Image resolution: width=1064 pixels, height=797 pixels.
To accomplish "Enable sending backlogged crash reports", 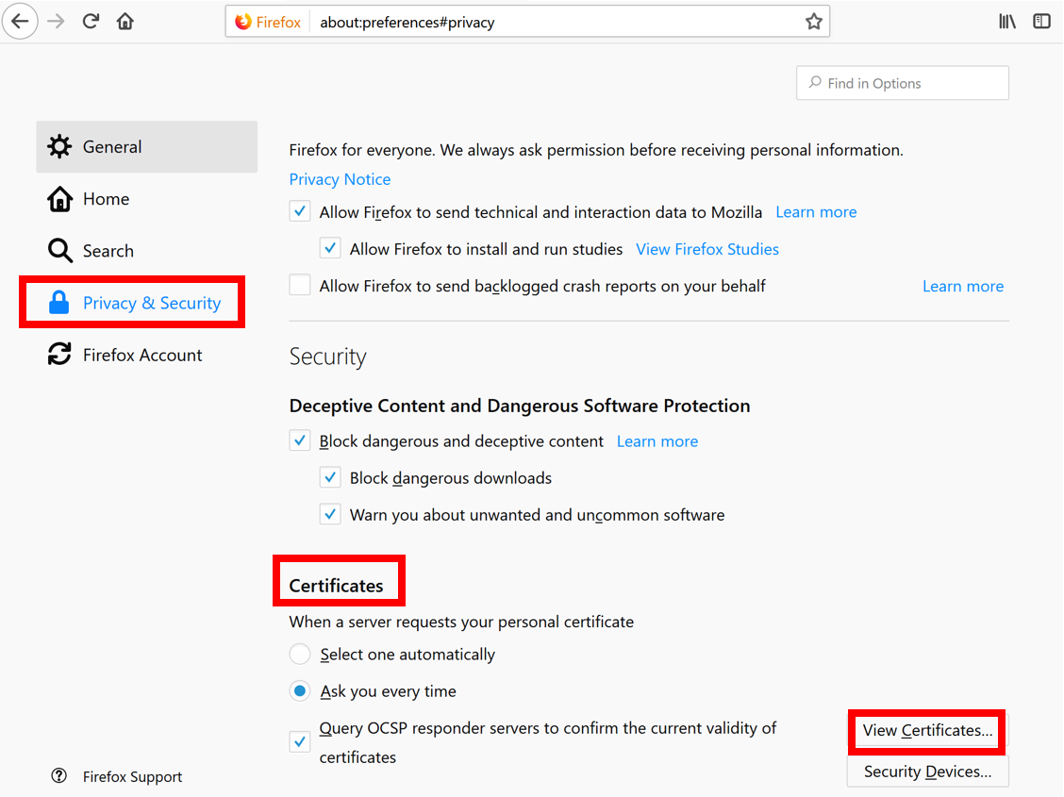I will (x=300, y=286).
